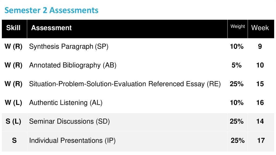276x155 pixels.
Task: Click the Week column header
Action: point(260,28)
